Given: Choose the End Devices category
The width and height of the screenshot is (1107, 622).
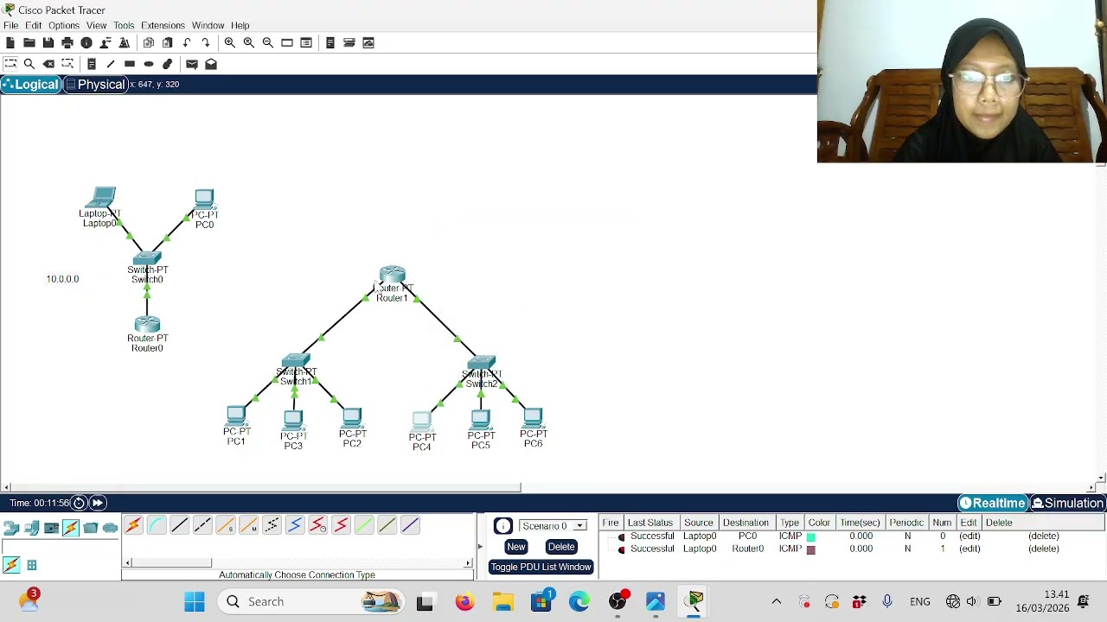Looking at the screenshot, I should click(31, 528).
